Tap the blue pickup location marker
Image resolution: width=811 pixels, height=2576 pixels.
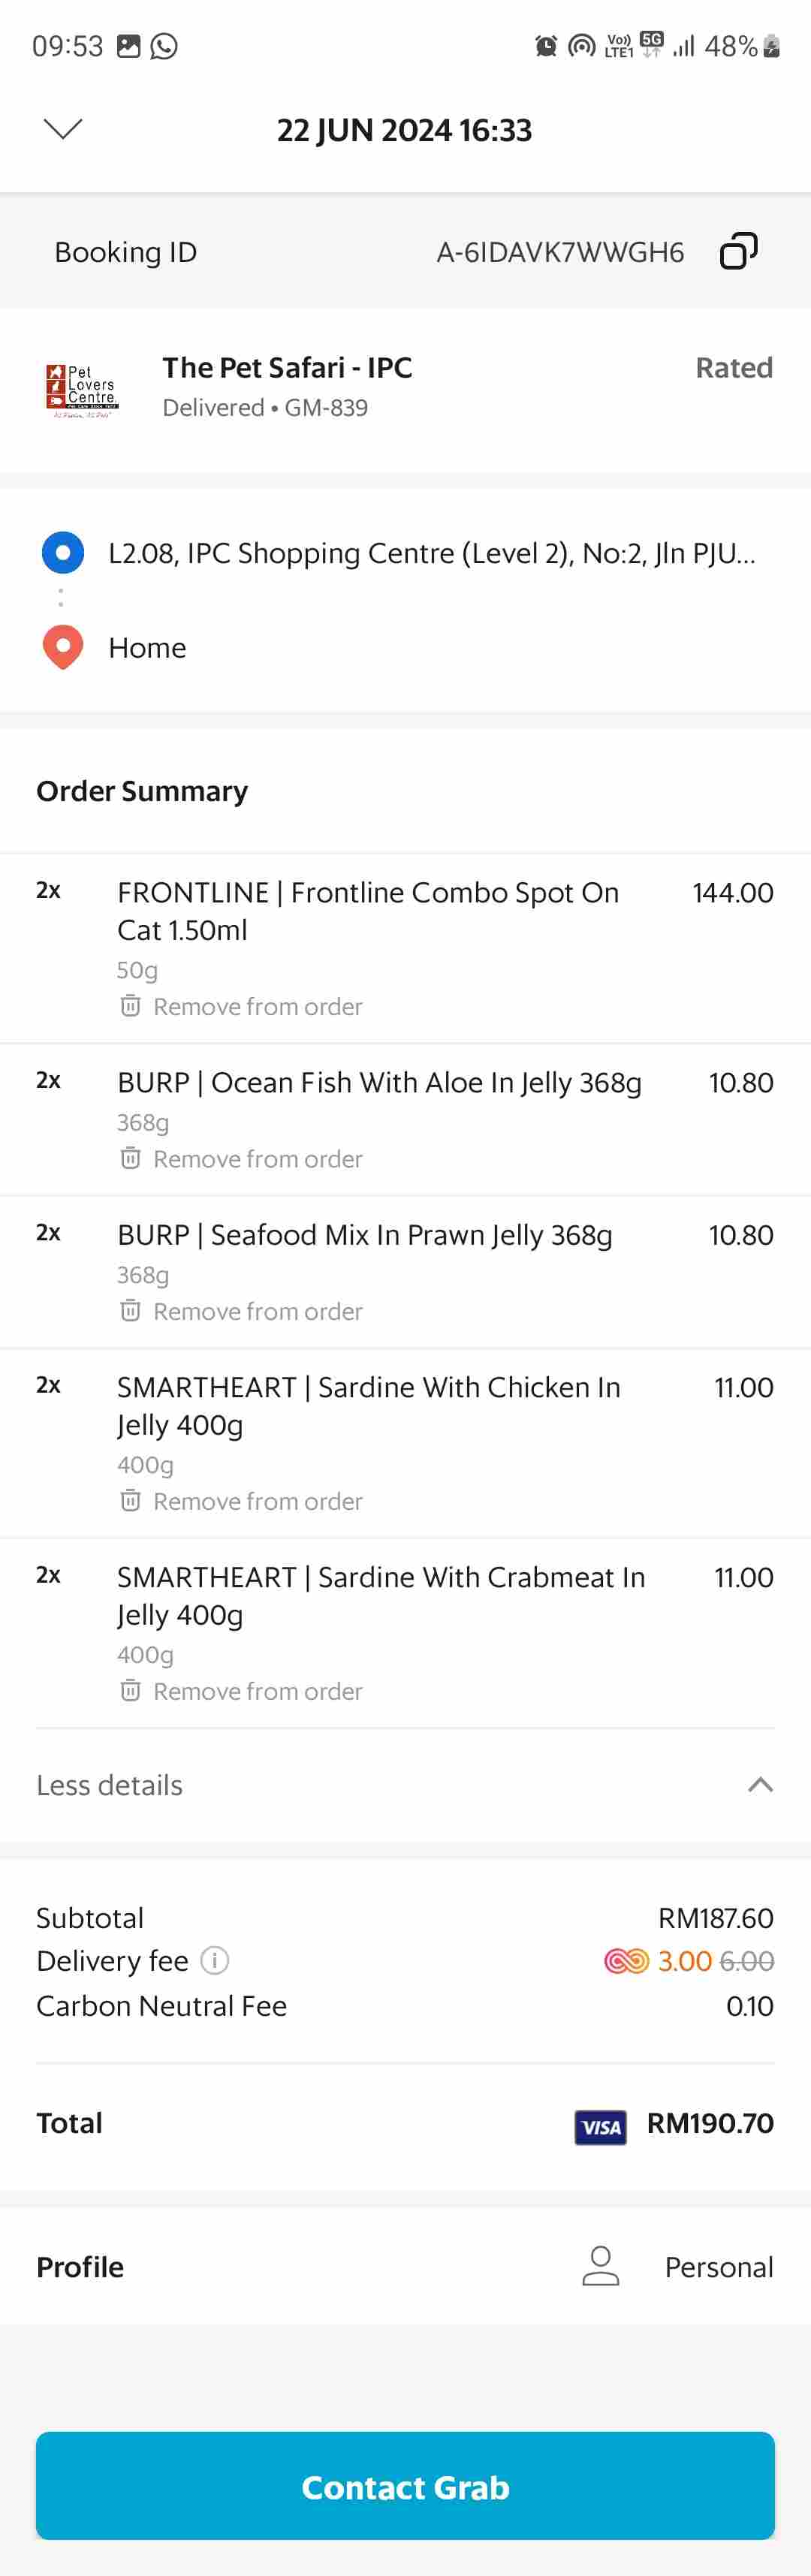tap(63, 552)
